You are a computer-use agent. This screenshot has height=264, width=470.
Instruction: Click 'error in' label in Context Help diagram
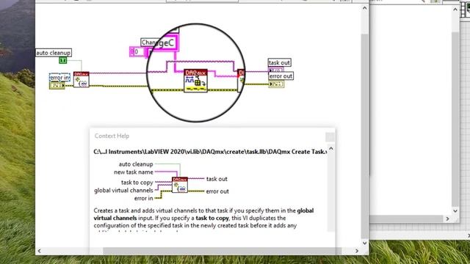(x=143, y=198)
